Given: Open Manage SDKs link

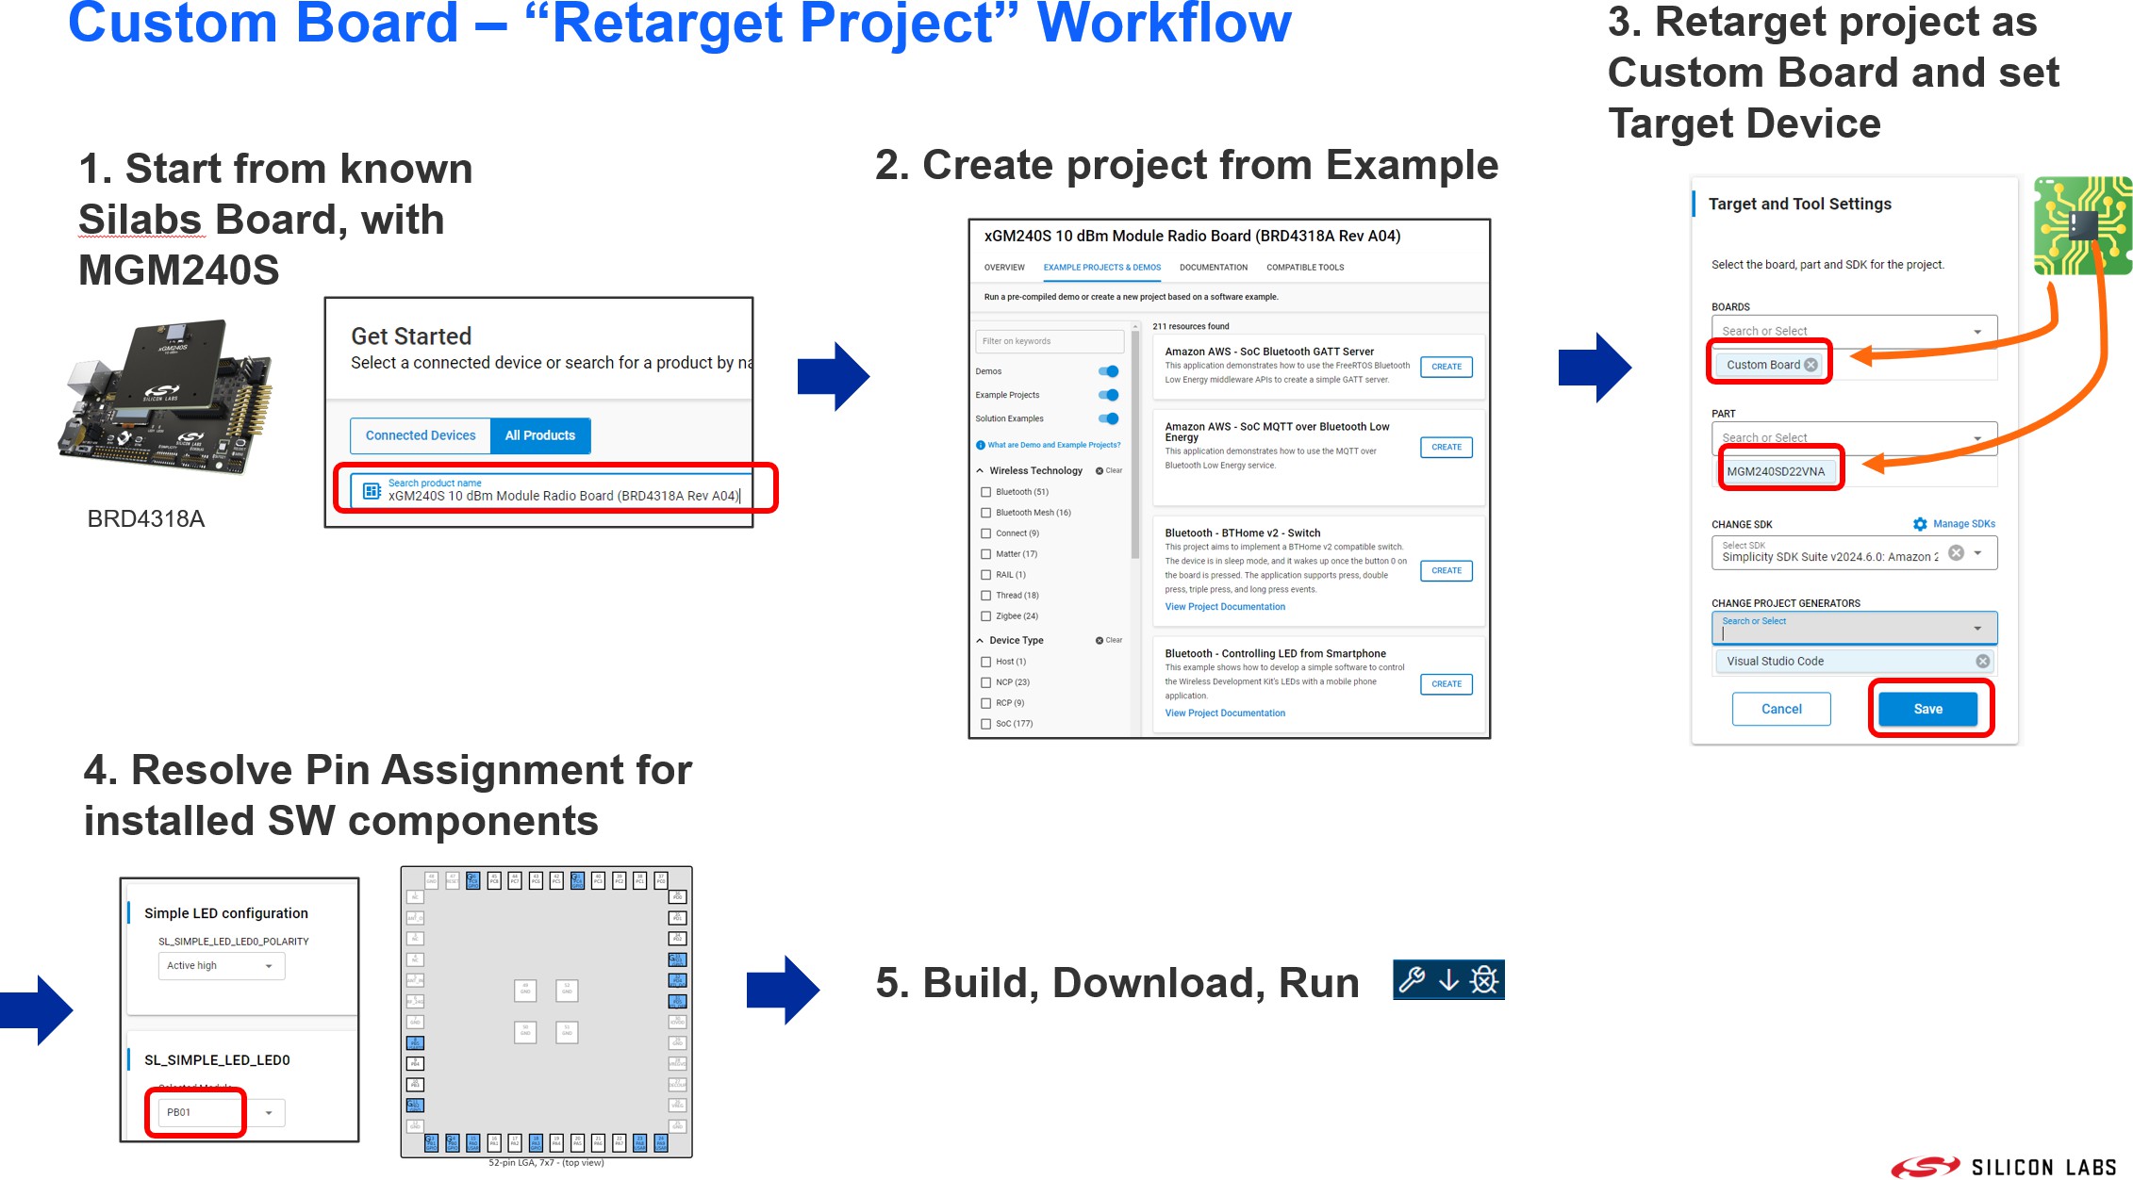Looking at the screenshot, I should (x=1964, y=524).
